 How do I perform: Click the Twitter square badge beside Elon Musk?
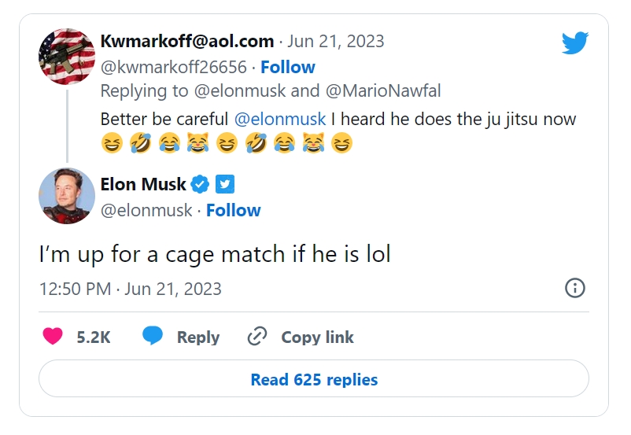[225, 185]
